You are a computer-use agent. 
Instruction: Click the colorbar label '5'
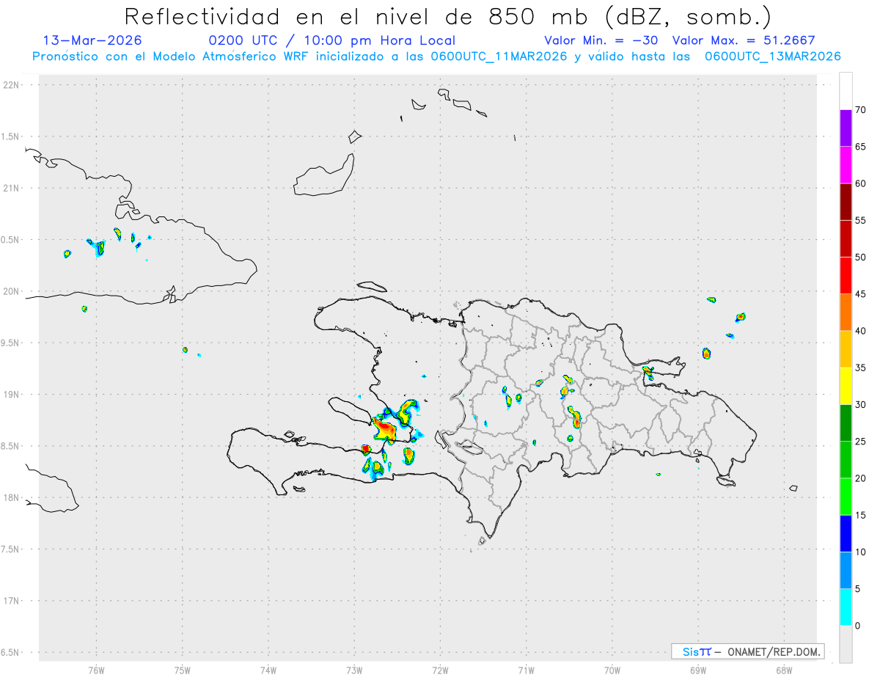point(857,589)
